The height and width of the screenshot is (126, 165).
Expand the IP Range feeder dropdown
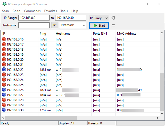coord(99,18)
